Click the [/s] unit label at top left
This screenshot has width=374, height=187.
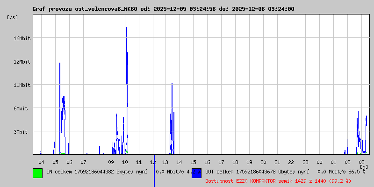pyautogui.click(x=13, y=17)
